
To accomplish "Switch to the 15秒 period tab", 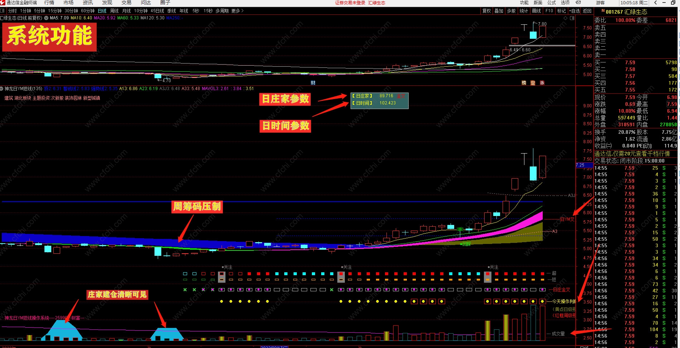I will click(x=208, y=11).
